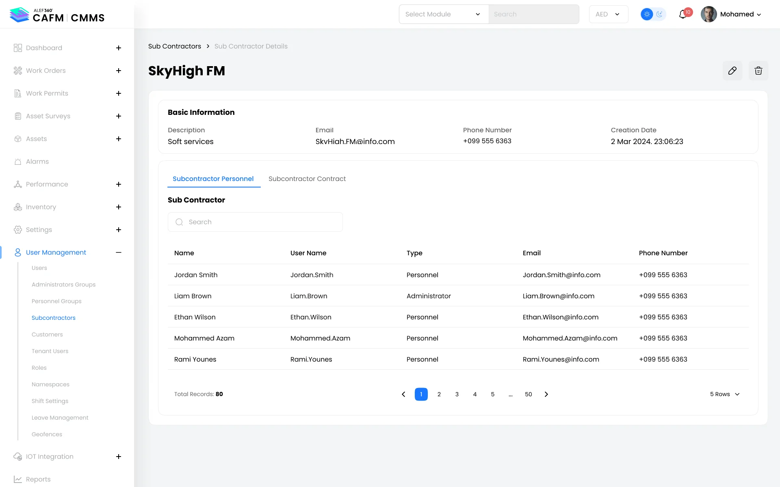Open Leave Management in the sidebar

pos(60,418)
